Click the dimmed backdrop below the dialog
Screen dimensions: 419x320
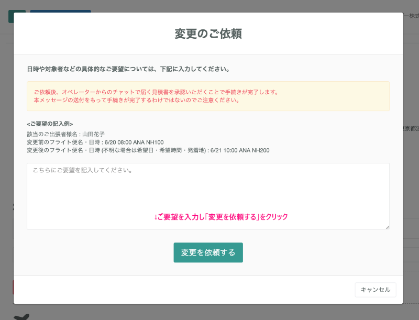click(210, 312)
